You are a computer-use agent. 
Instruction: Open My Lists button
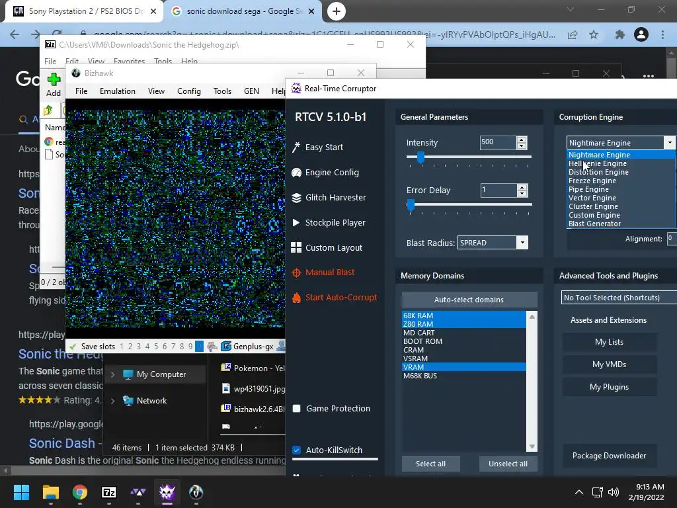[609, 342]
